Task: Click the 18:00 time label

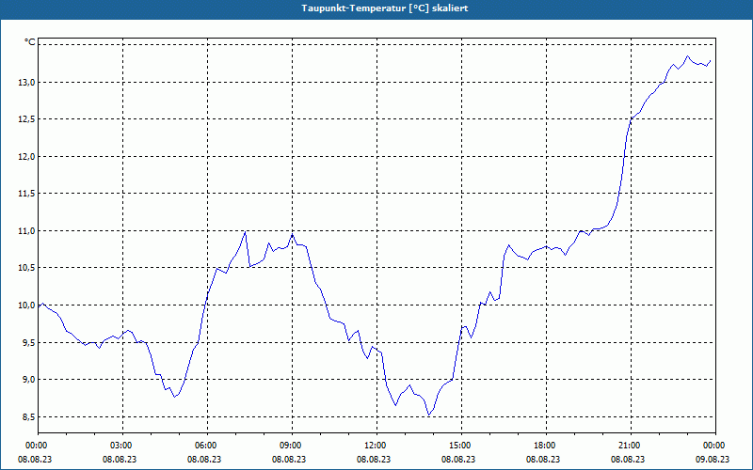Action: (546, 446)
